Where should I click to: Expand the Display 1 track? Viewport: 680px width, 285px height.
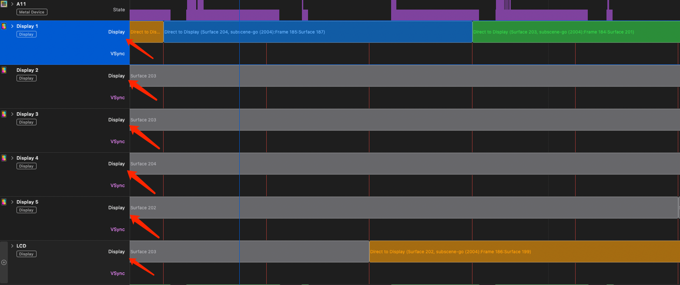12,26
